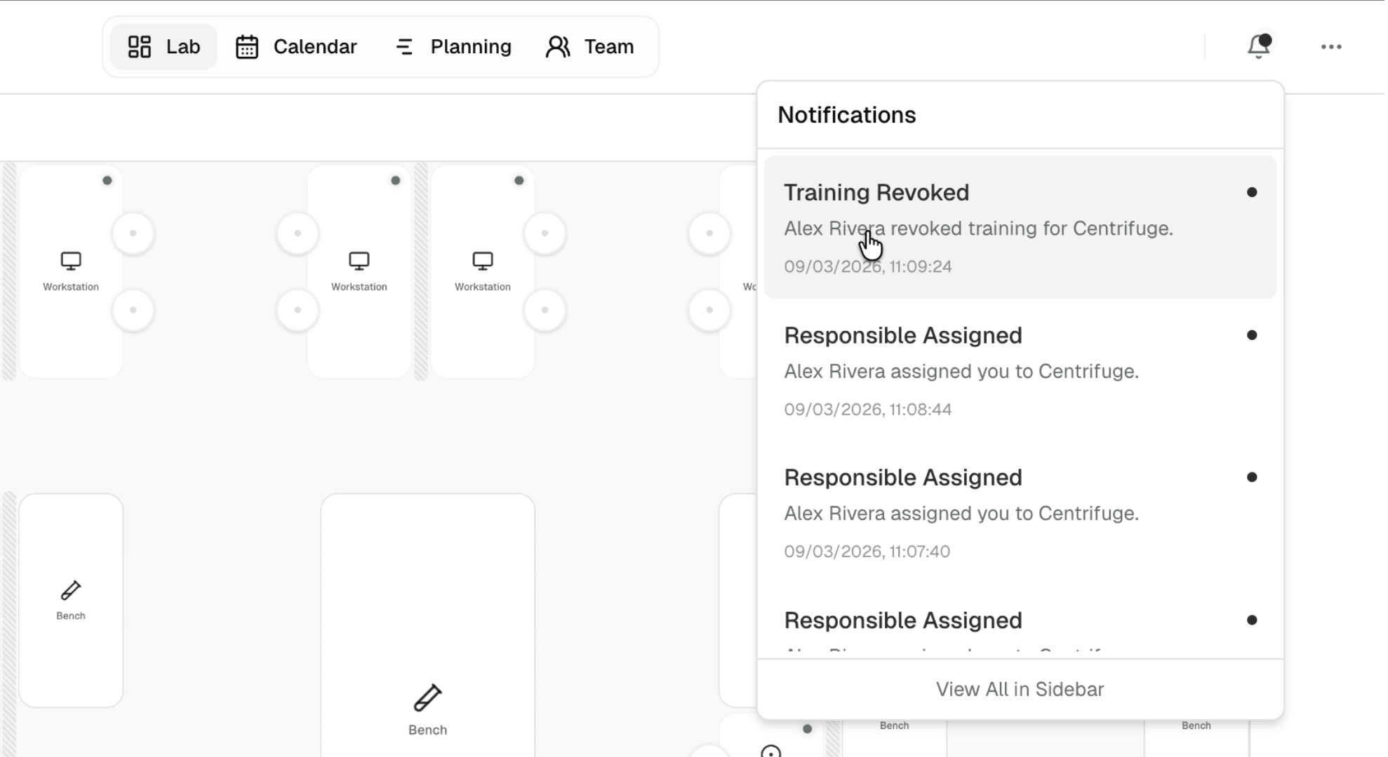Toggle the status dot on the first Workstation card
1388x757 pixels.
tap(107, 180)
